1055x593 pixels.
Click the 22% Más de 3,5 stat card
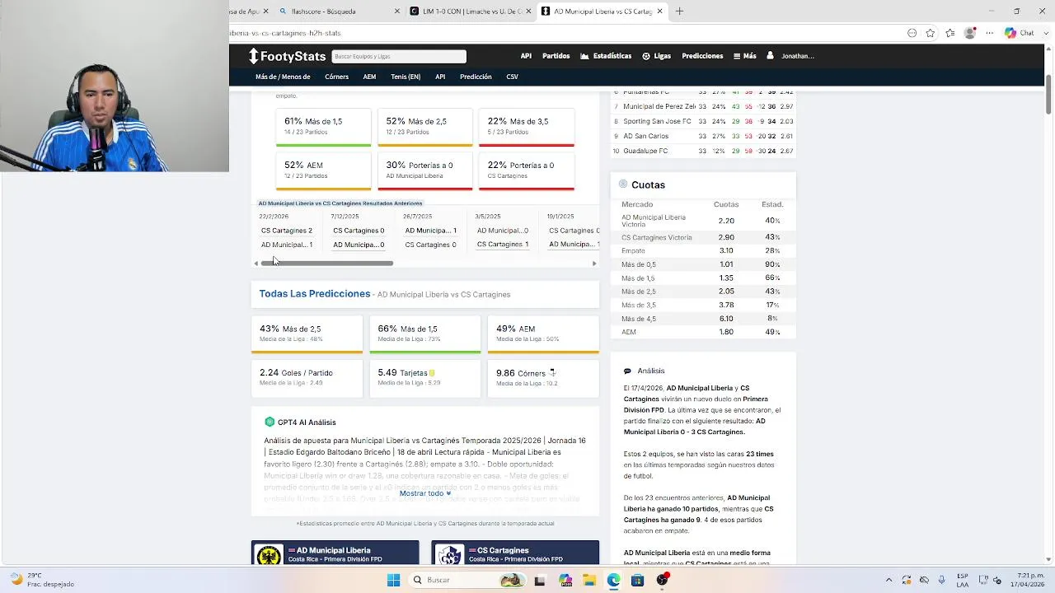(527, 126)
